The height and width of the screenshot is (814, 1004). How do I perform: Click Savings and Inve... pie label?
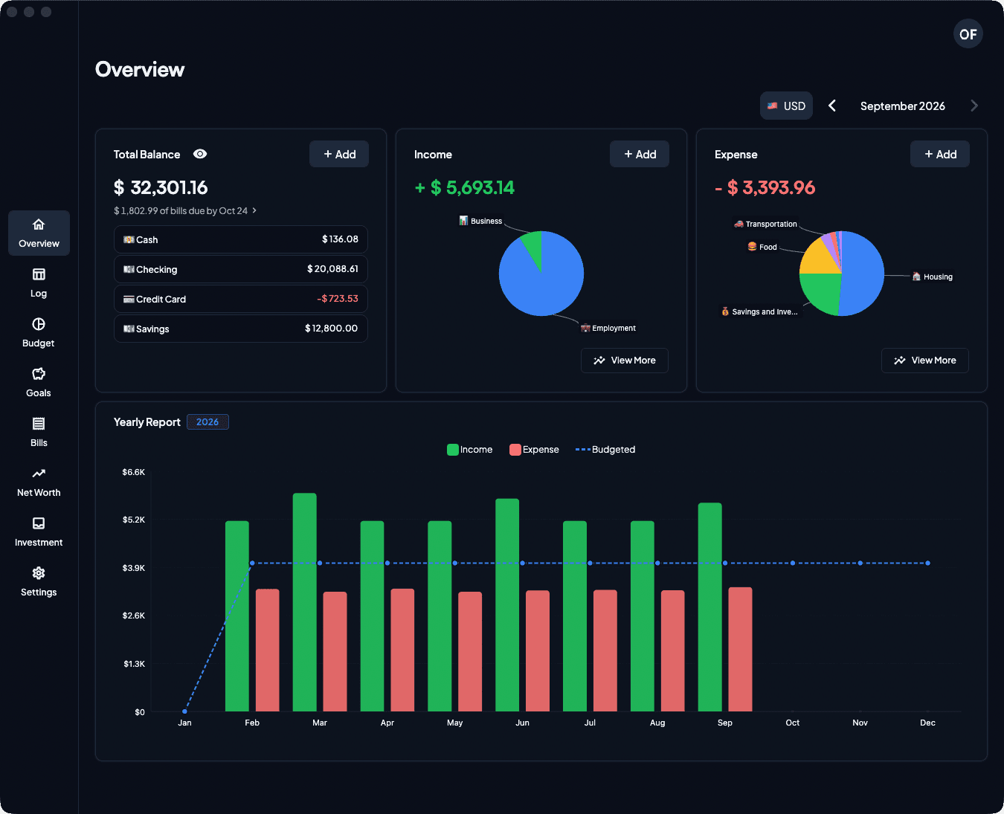pos(759,311)
